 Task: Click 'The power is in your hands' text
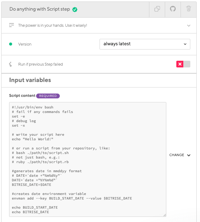pos(53,25)
